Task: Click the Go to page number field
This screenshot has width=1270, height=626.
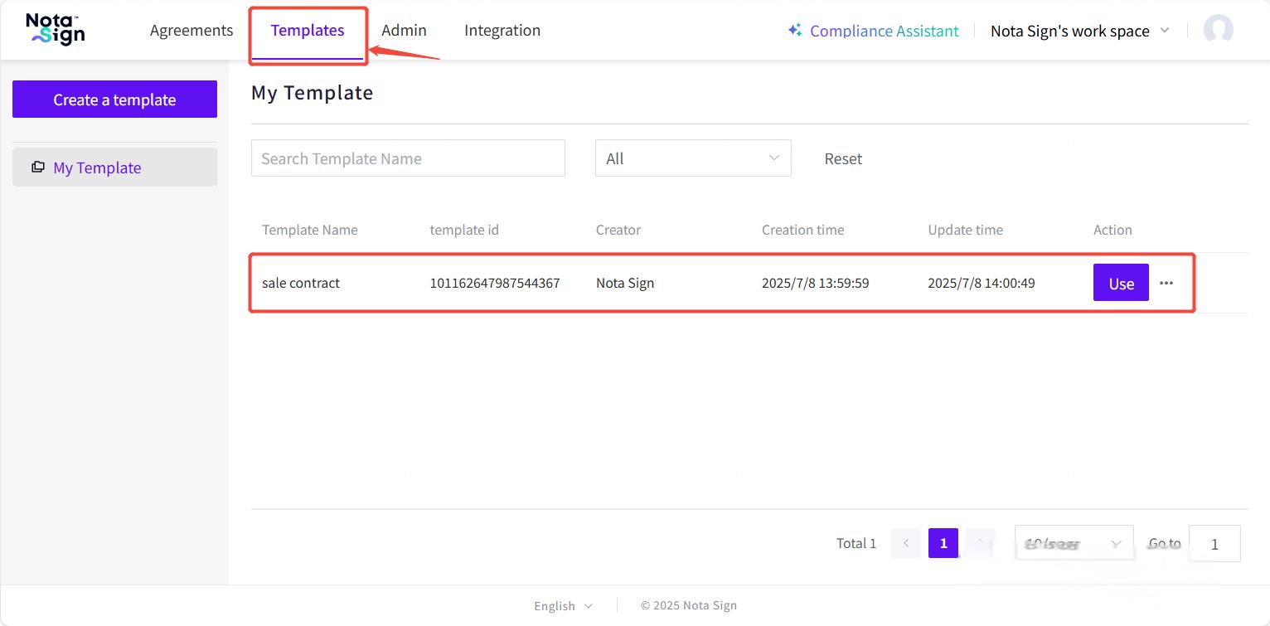Action: 1214,544
